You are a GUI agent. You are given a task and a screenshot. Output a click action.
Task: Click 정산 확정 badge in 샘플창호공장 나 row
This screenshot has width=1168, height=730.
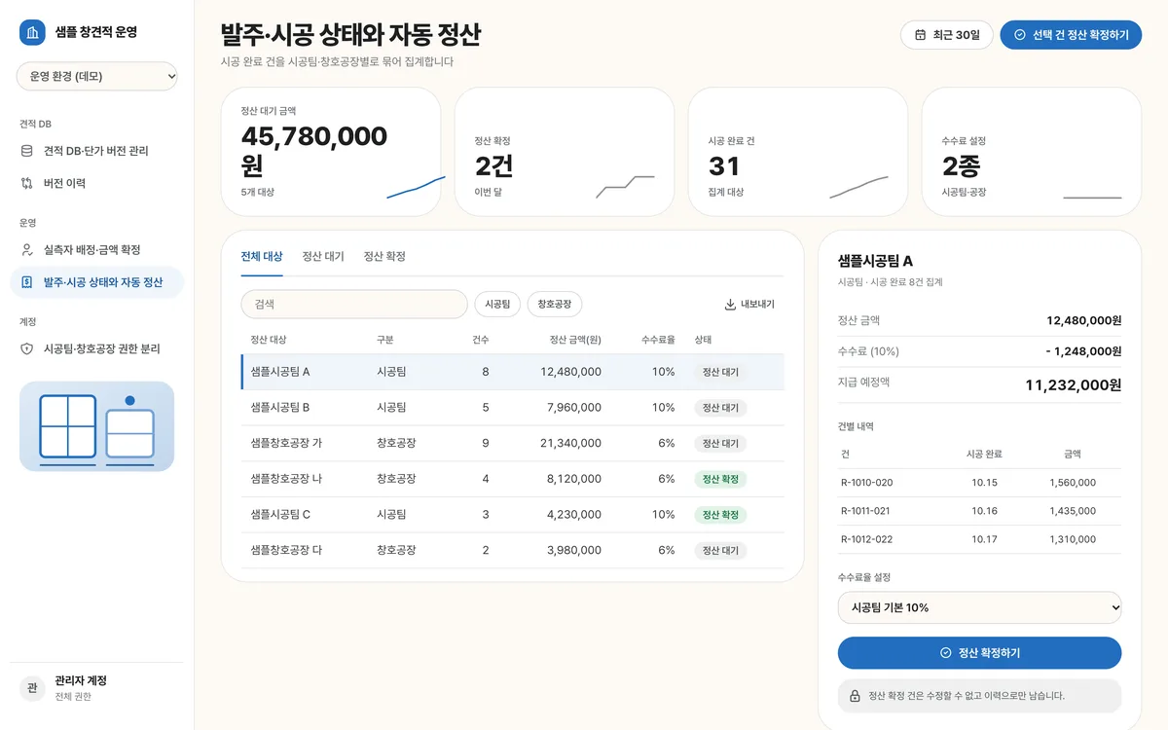click(720, 479)
